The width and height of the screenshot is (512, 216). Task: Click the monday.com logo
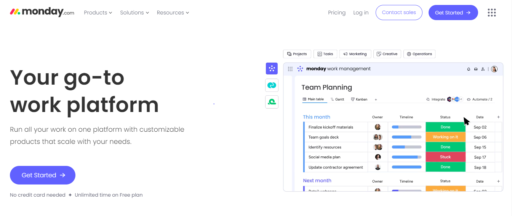pos(42,12)
